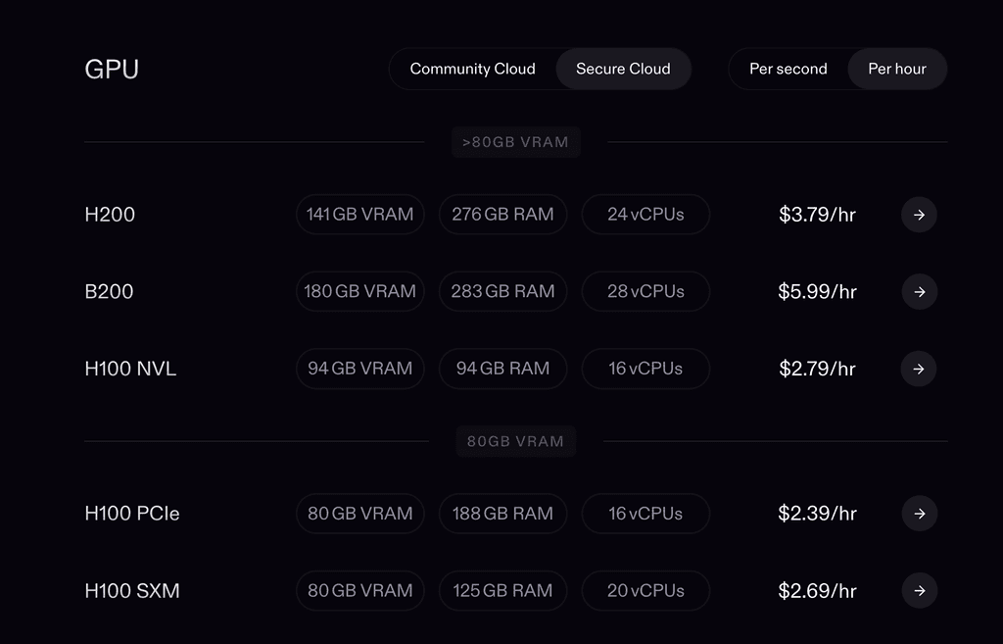Open H100 NVL details via its arrow icon

(x=919, y=369)
